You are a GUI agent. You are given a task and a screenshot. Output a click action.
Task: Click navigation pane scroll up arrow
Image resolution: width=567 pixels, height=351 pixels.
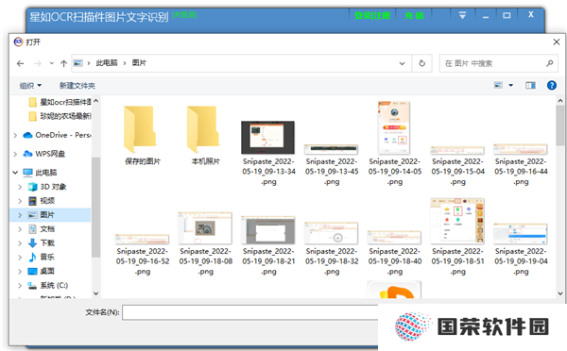click(x=95, y=101)
